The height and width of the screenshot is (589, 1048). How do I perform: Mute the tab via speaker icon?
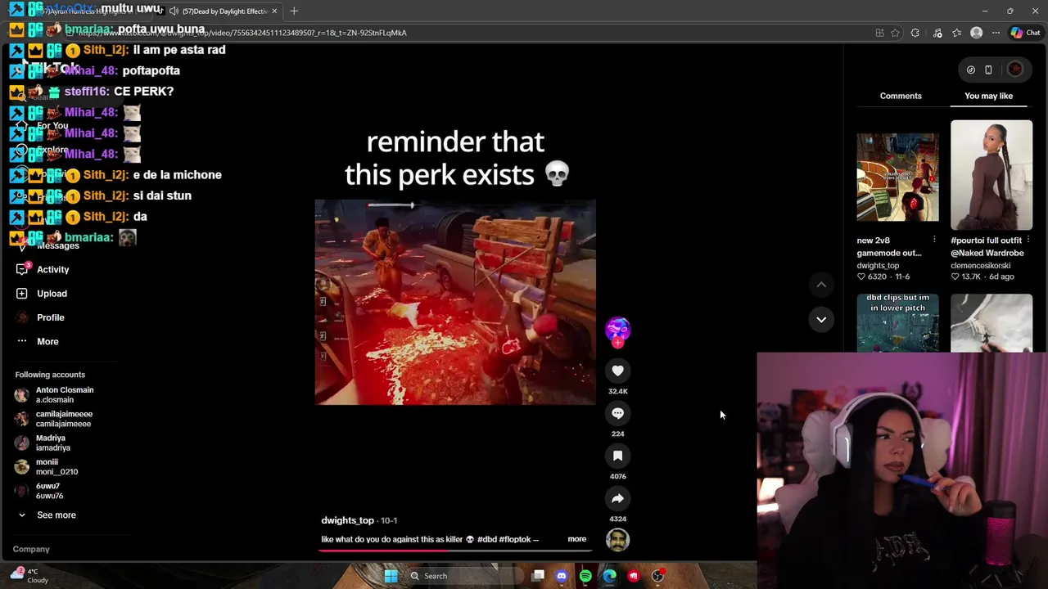click(x=174, y=11)
